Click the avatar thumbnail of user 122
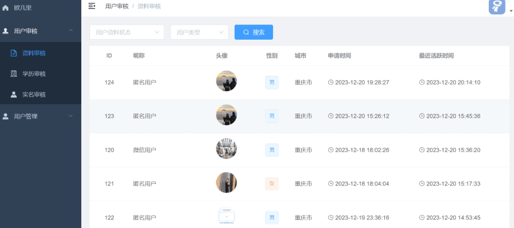514x228 pixels. tap(226, 217)
